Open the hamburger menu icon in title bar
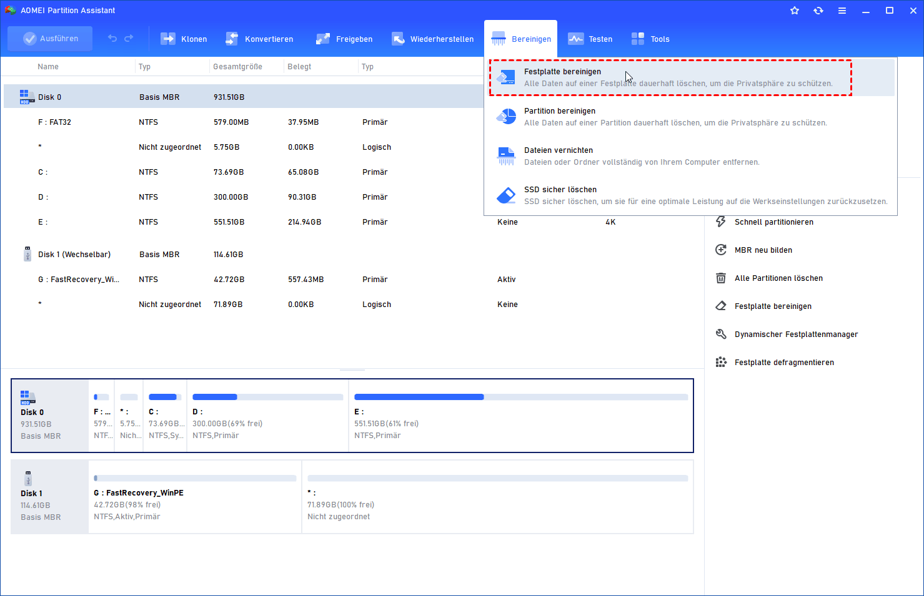The height and width of the screenshot is (596, 924). tap(842, 11)
